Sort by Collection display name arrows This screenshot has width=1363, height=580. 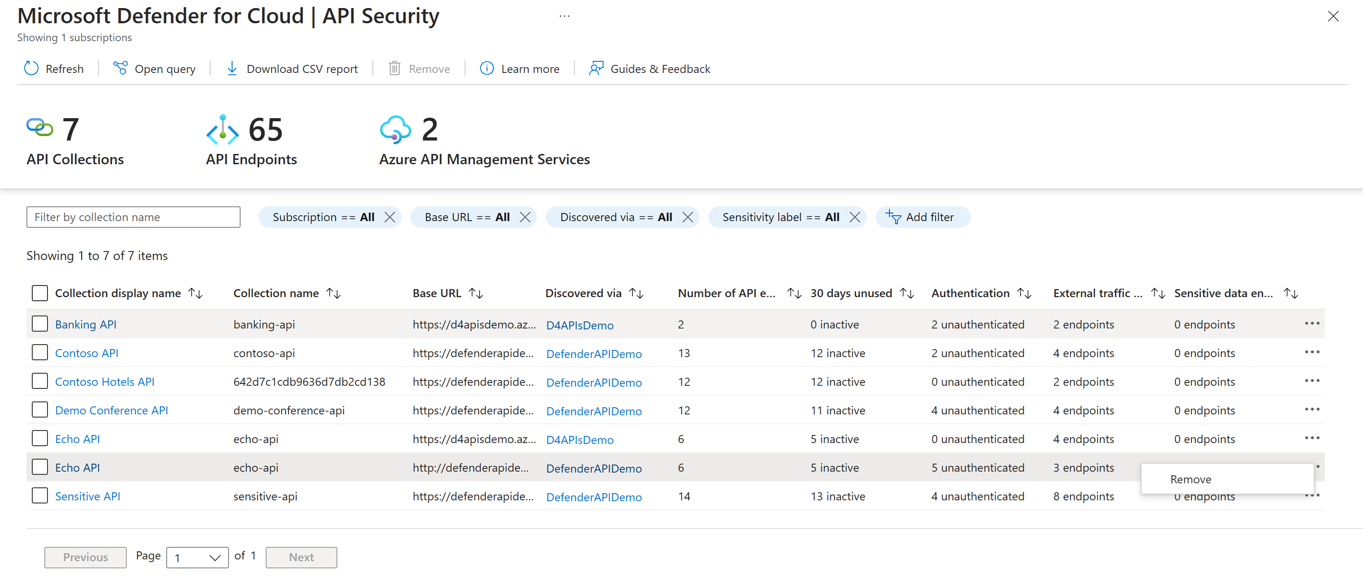point(196,294)
